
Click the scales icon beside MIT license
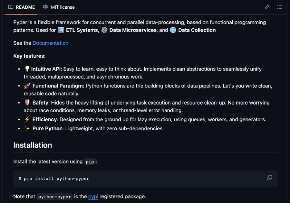tap(45, 7)
